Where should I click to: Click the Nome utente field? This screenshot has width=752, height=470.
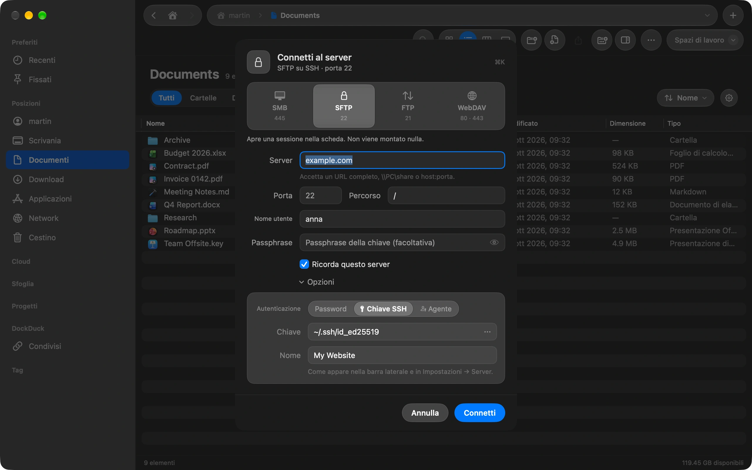(402, 219)
